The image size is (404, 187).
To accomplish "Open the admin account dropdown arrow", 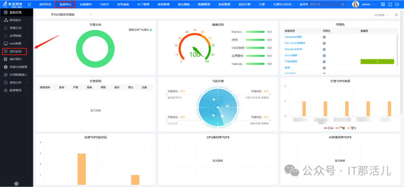I will pyautogui.click(x=373, y=4).
